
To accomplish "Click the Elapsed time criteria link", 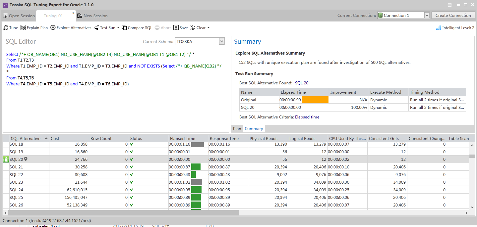I will [307, 117].
